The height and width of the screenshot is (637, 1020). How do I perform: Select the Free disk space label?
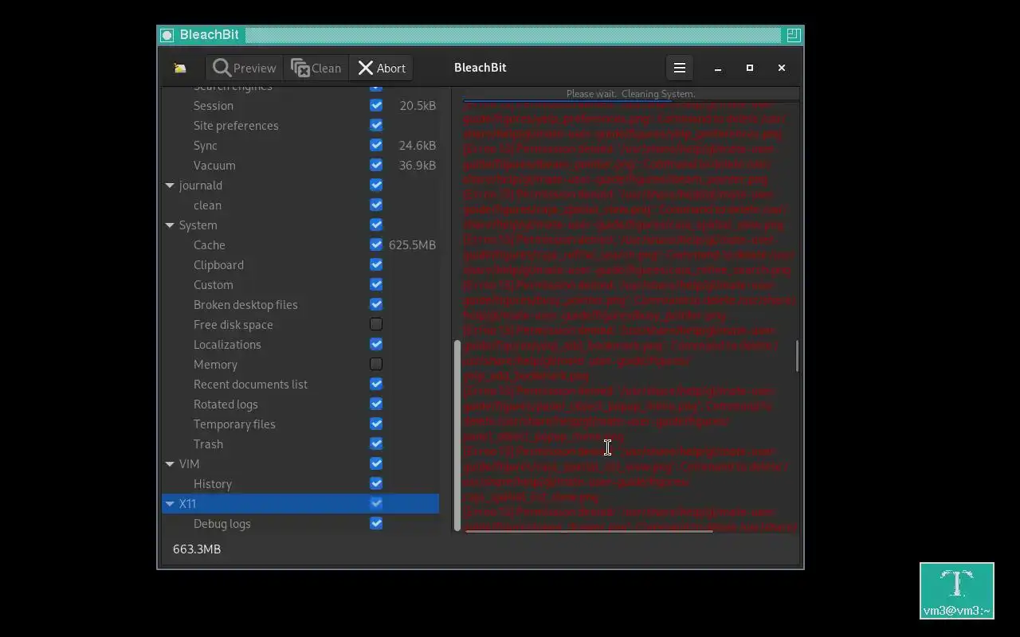(x=233, y=325)
